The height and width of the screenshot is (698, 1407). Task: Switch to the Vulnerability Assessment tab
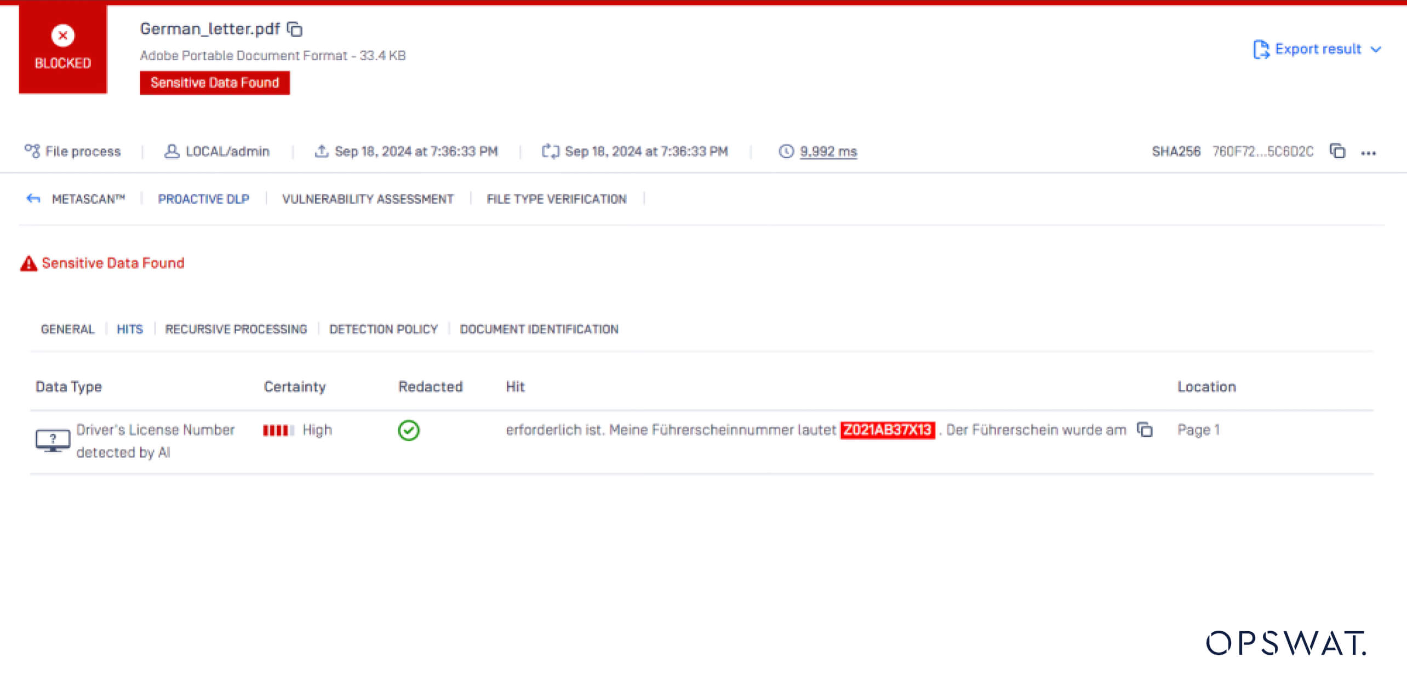pos(368,199)
